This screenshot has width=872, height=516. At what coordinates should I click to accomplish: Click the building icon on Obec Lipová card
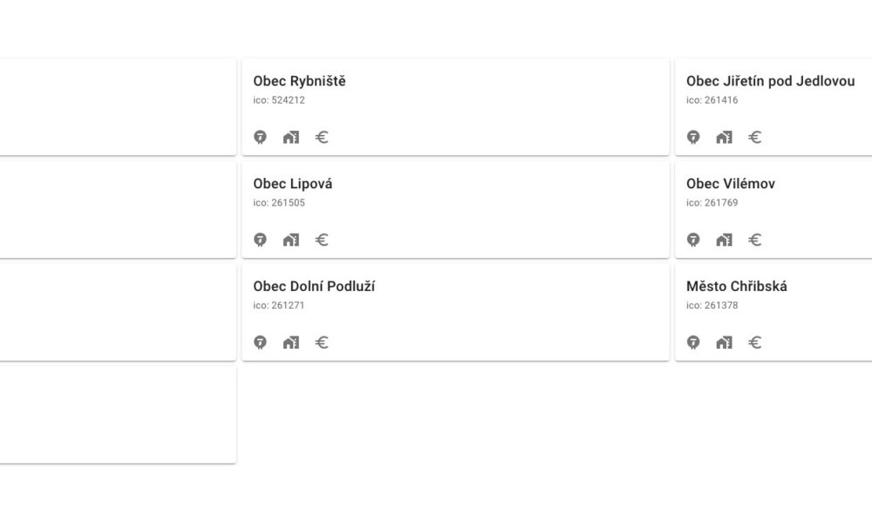tap(290, 240)
